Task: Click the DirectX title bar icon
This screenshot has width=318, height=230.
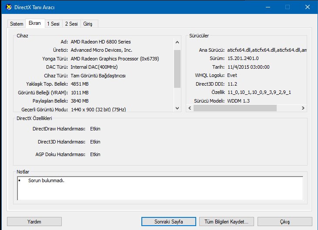Action: tap(9, 7)
